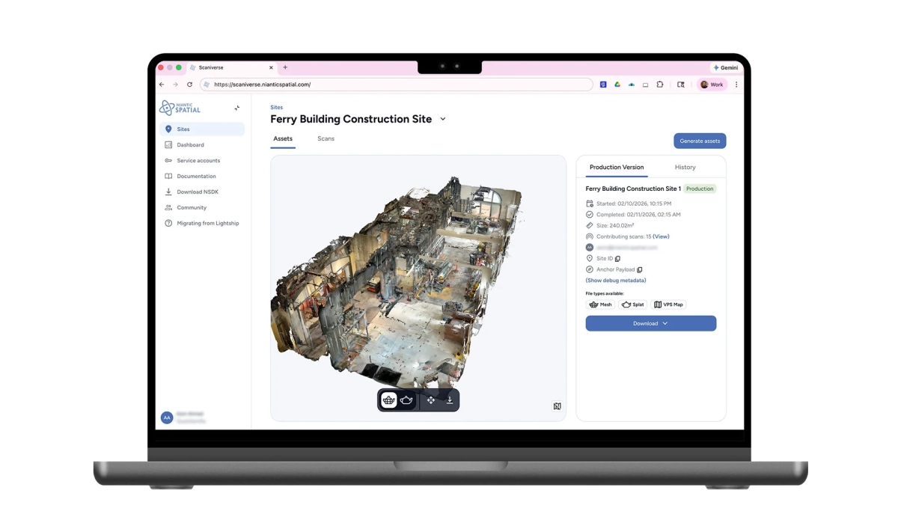The width and height of the screenshot is (898, 505).
Task: Open the Work profile dropdown in browser
Action: coord(711,85)
